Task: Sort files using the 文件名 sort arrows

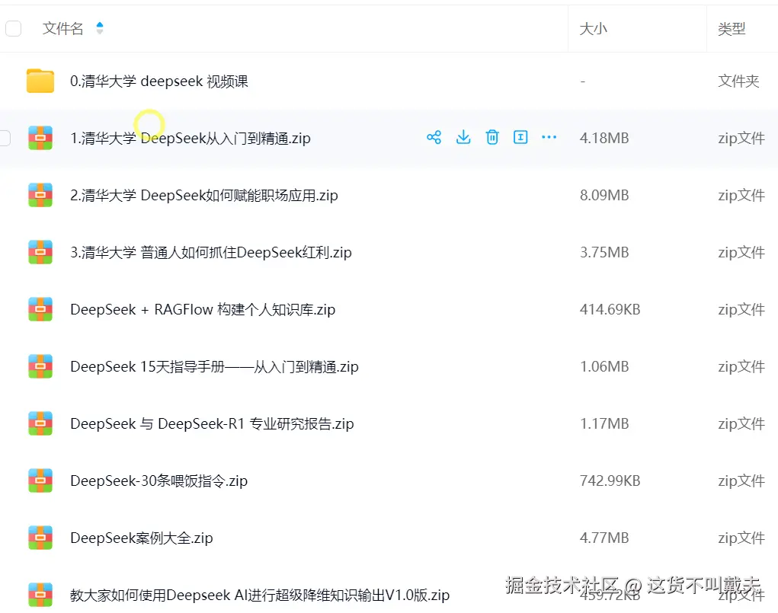Action: click(x=100, y=28)
